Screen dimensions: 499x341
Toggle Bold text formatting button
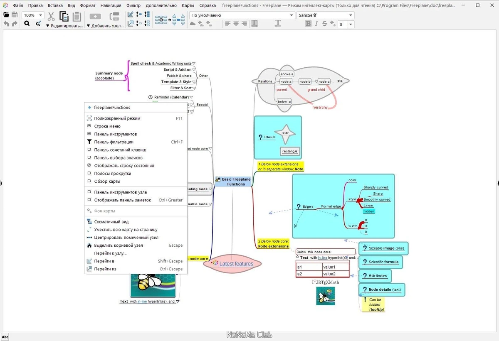pyautogui.click(x=308, y=24)
